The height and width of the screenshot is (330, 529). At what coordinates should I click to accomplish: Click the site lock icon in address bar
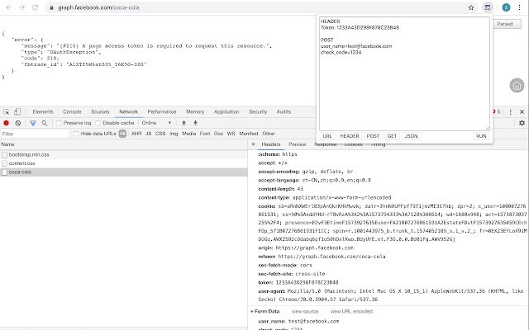[x=51, y=7]
